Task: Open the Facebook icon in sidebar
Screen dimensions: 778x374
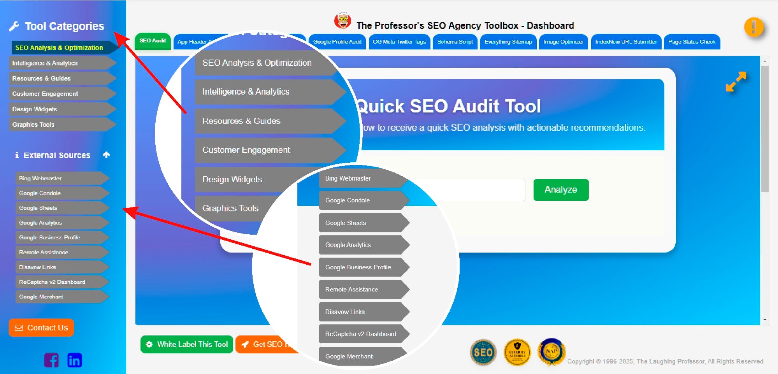Action: pyautogui.click(x=51, y=360)
